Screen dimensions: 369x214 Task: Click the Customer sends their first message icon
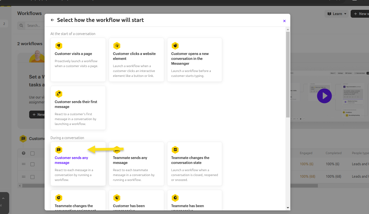[x=59, y=94]
